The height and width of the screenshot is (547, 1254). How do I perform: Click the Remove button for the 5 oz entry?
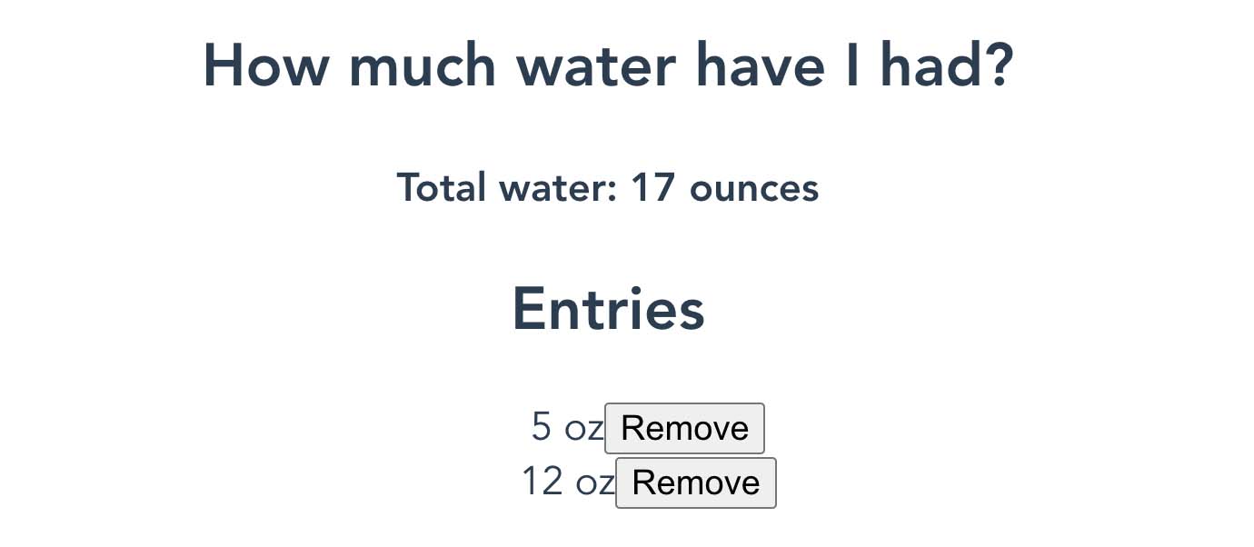click(684, 428)
